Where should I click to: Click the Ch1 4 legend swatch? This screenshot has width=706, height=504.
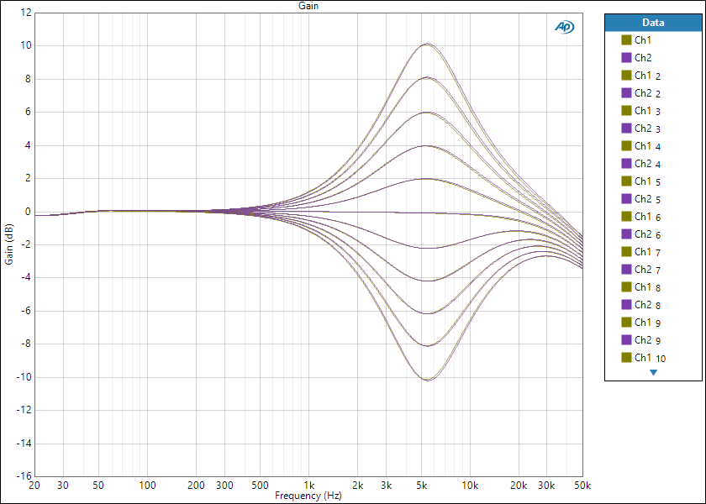(x=626, y=146)
